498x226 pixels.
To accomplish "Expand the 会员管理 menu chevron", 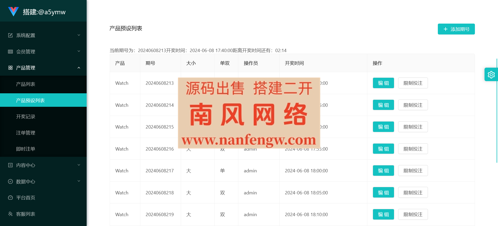I will pos(79,51).
